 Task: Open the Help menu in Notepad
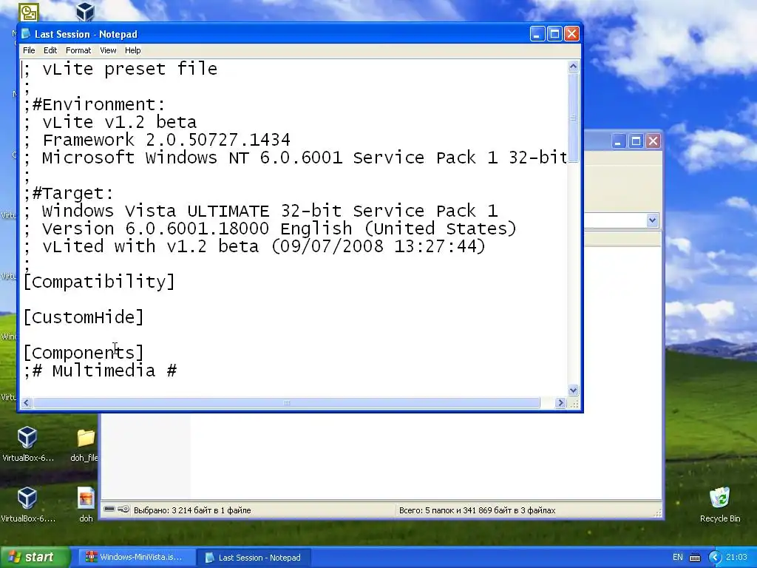(132, 50)
